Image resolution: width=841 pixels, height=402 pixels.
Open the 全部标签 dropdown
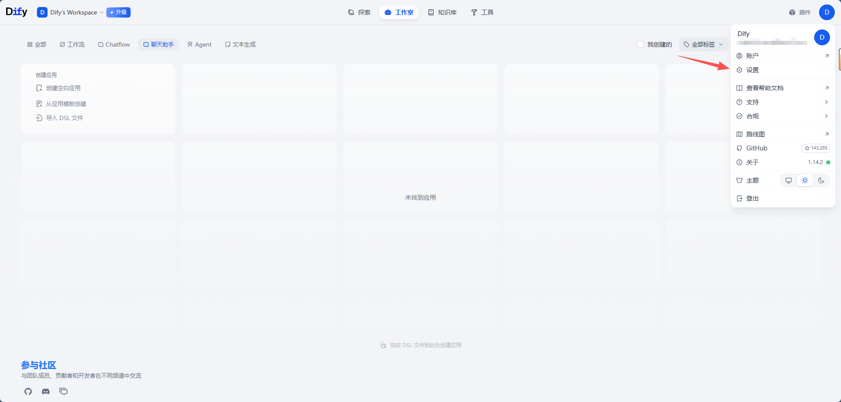pyautogui.click(x=703, y=44)
